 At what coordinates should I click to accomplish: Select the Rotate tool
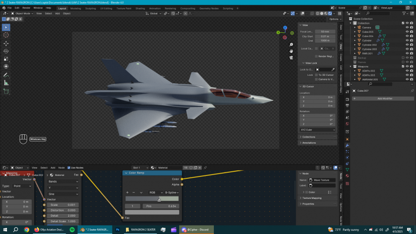click(6, 51)
